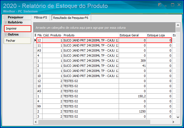Screen dimensions: 184x128
Task: Click filial cell 3 in TESTES 02 row
Action: click(x=40, y=116)
